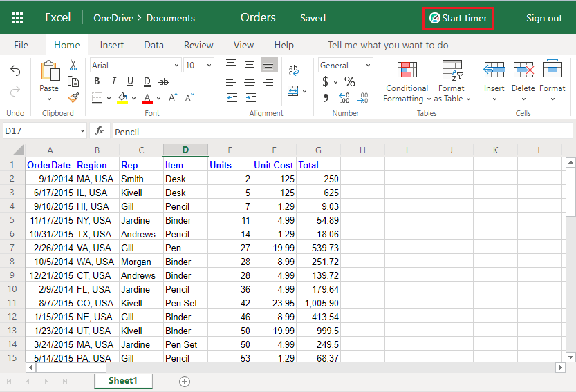Toggle Double Underline formatting

click(x=147, y=81)
